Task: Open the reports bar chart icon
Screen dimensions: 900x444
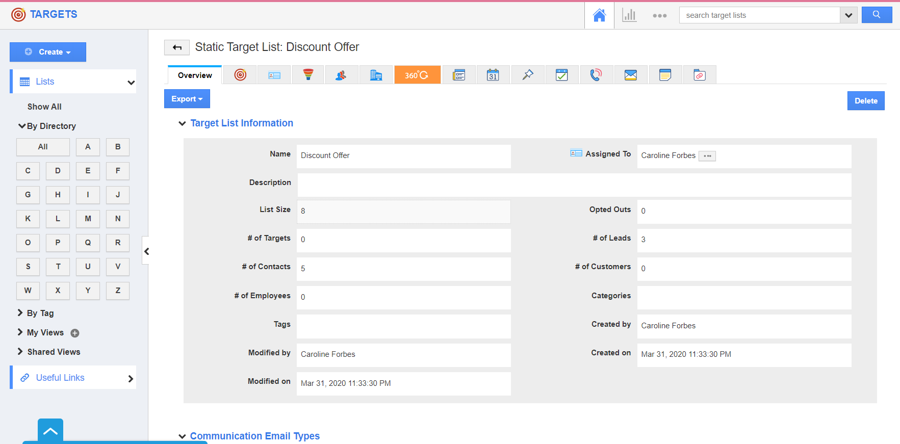Action: pos(629,15)
